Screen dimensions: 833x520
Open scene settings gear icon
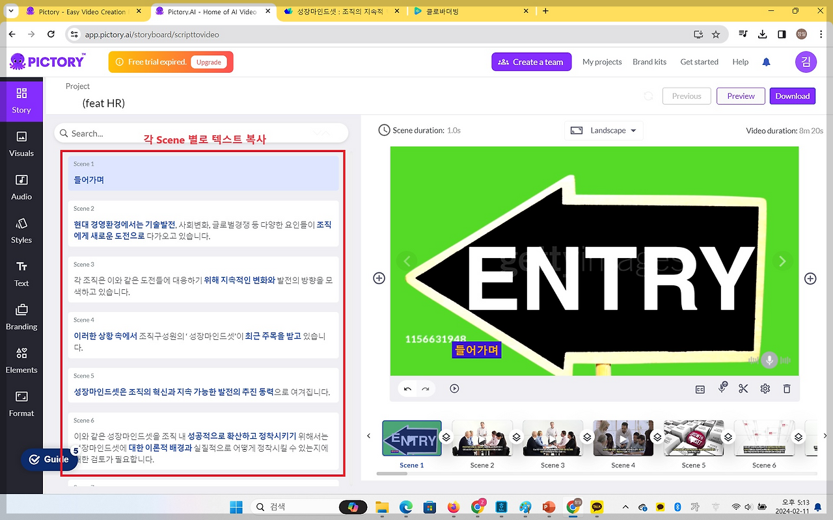(x=765, y=389)
